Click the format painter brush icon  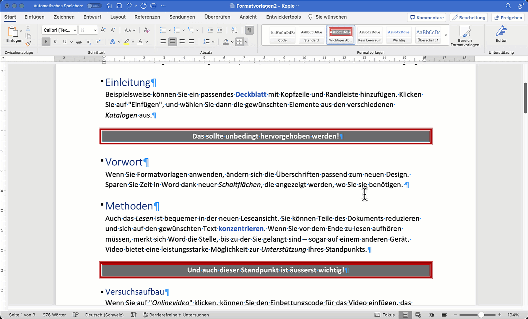(28, 44)
